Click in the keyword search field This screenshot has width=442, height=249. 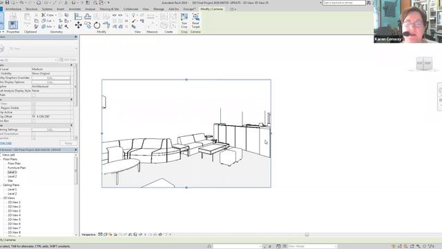click(344, 3)
